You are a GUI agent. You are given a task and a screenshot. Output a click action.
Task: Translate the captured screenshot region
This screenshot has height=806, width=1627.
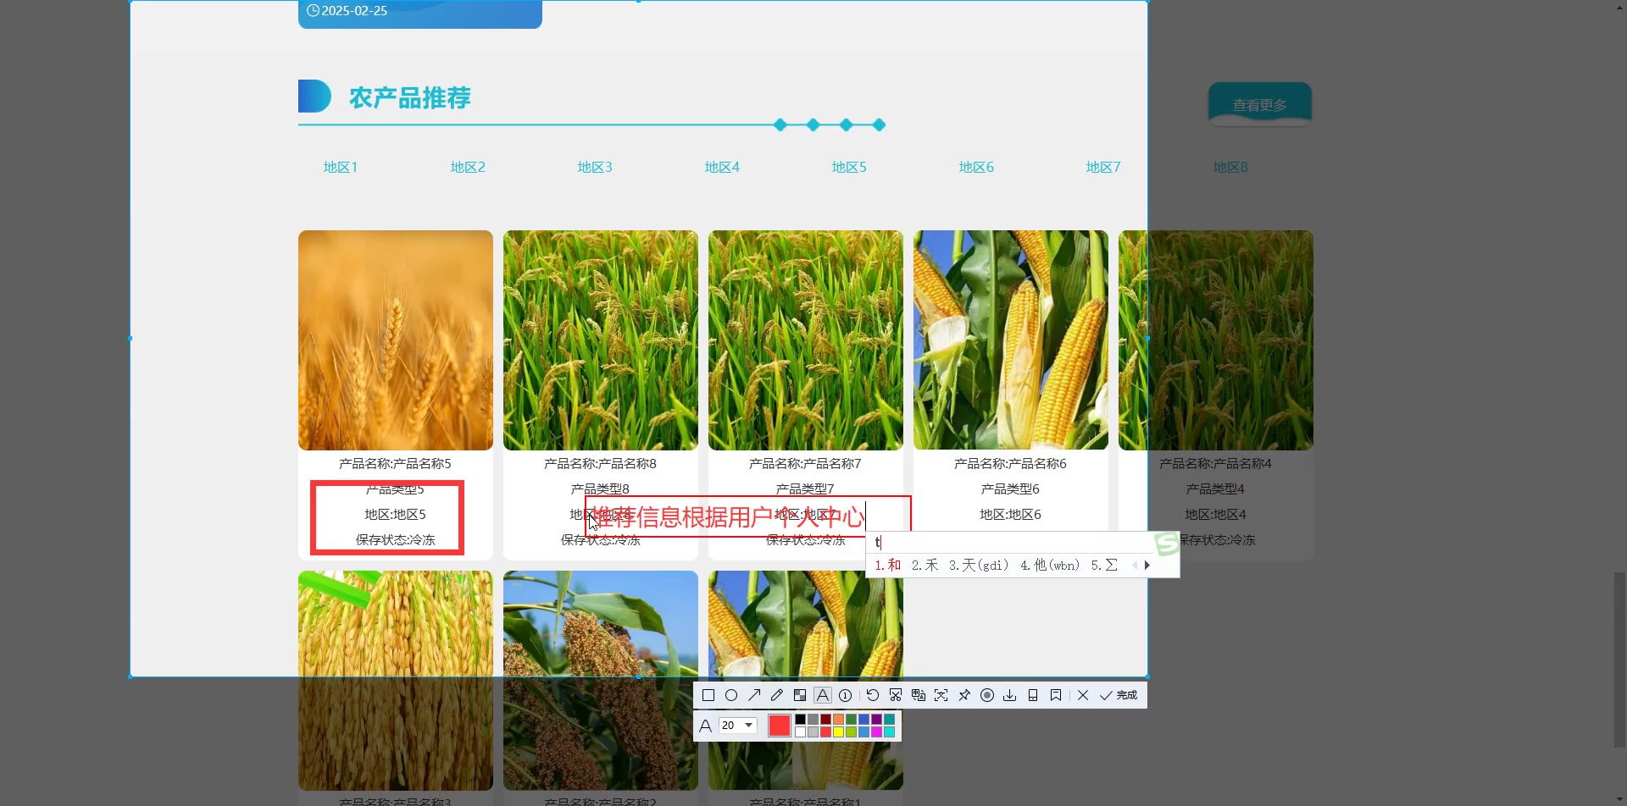click(x=919, y=695)
